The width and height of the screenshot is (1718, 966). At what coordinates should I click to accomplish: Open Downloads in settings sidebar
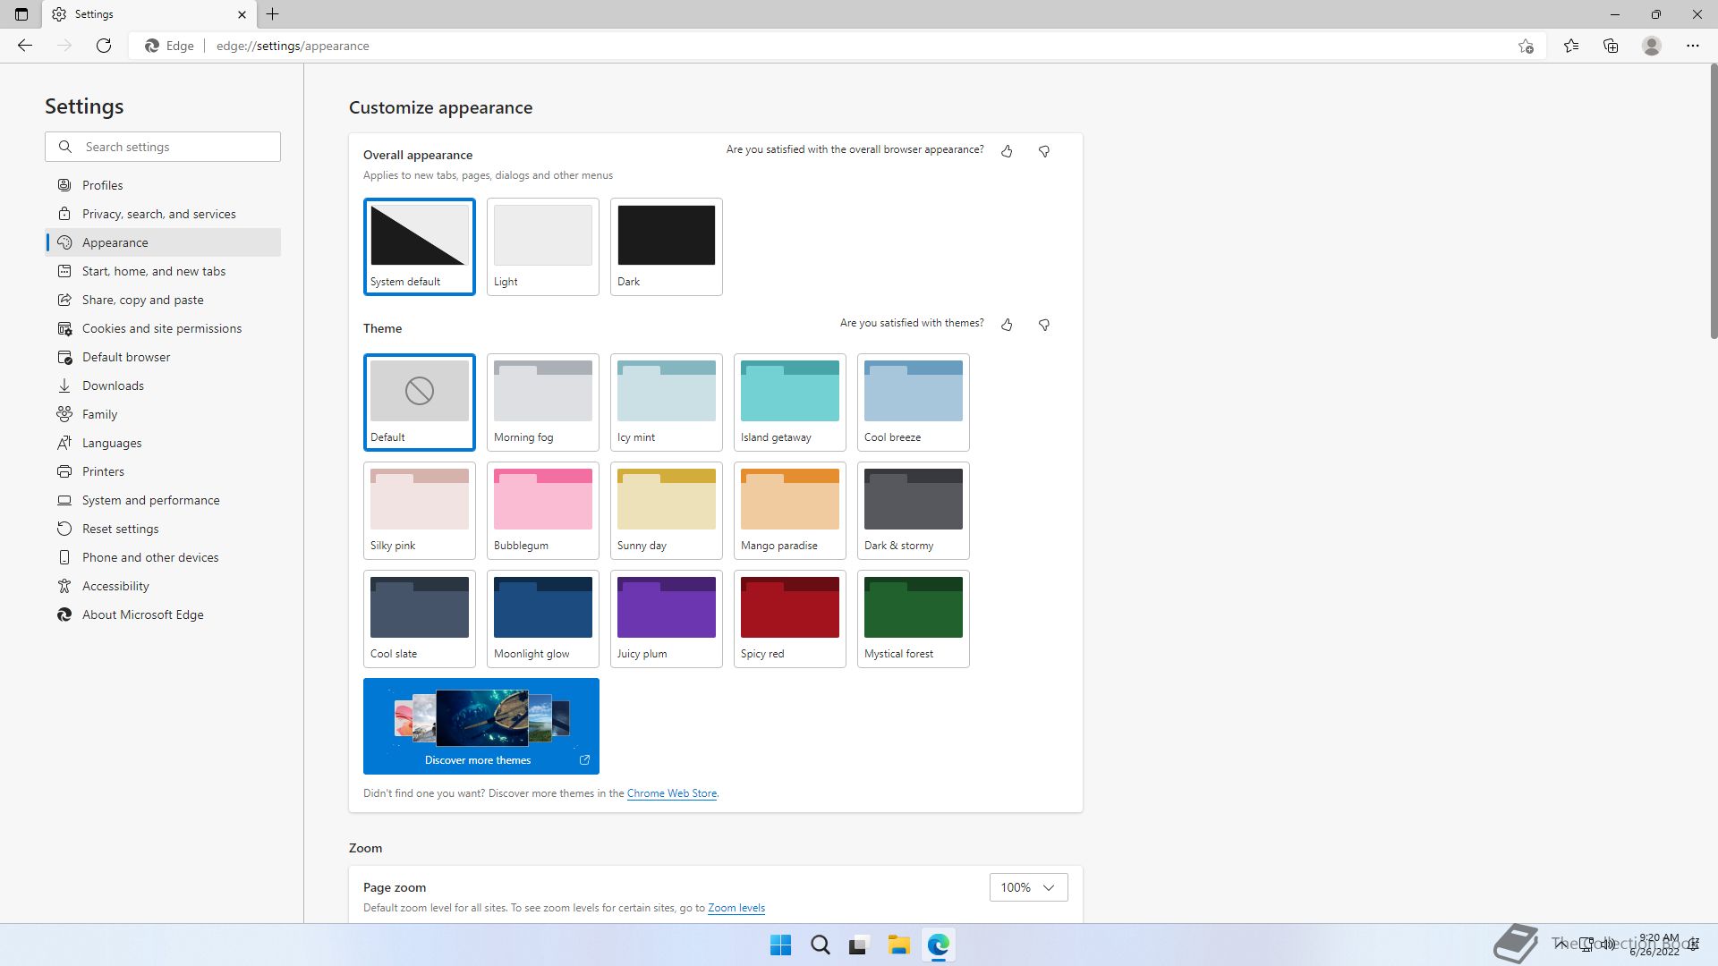click(113, 386)
